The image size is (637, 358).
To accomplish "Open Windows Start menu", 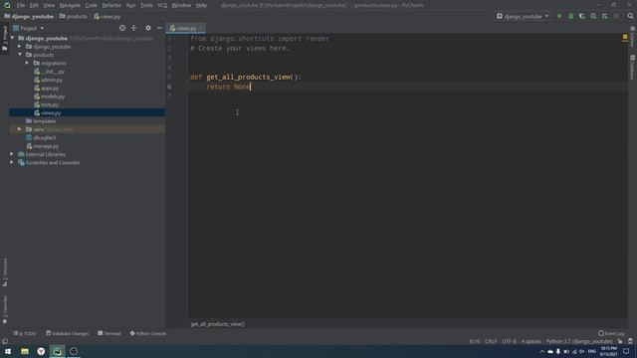I will (x=8, y=351).
